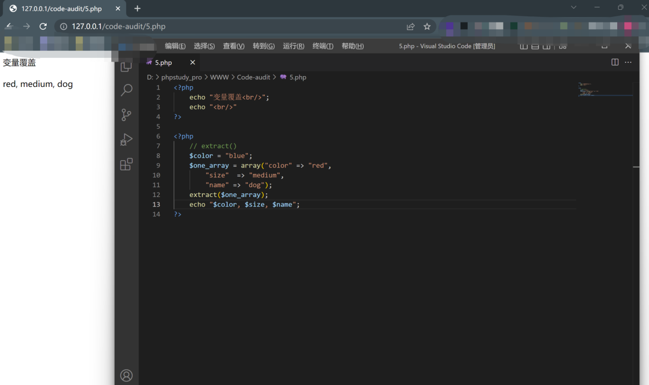Screen dimensions: 649x385
Task: Click line number 1 in gutter
Action: pos(158,88)
